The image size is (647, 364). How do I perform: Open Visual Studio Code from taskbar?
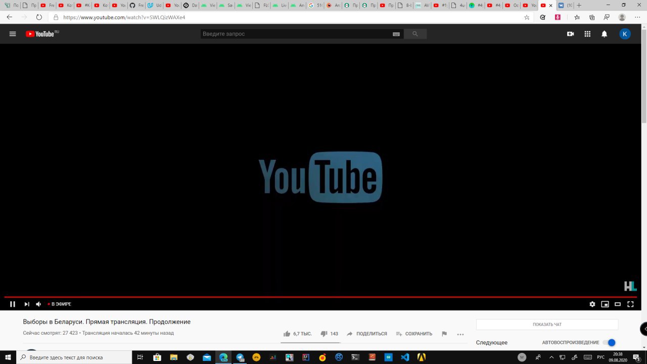click(404, 357)
